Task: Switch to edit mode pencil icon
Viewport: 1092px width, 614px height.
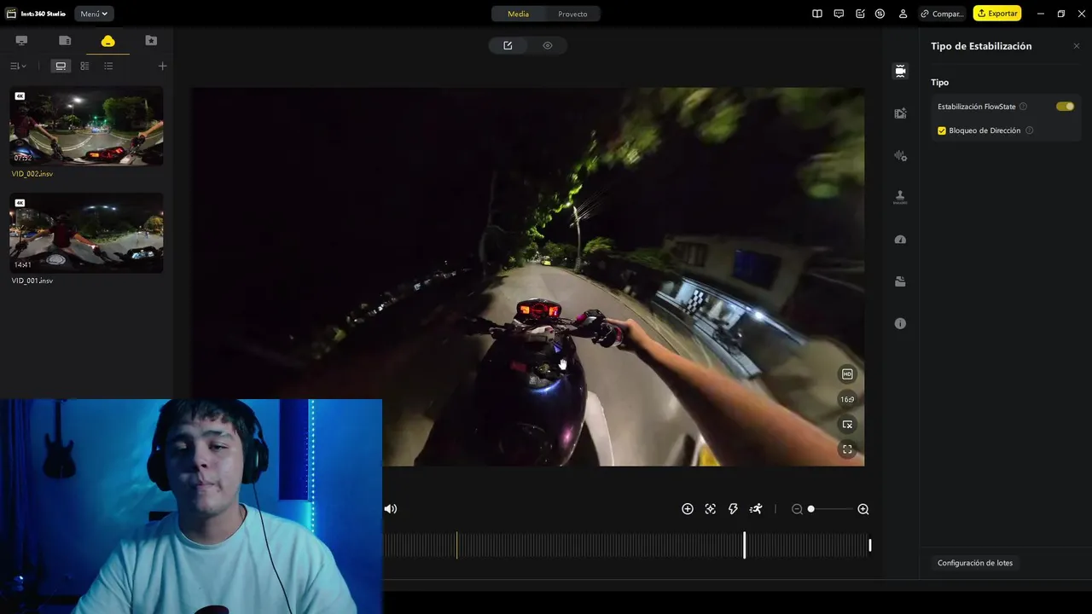Action: 508,45
